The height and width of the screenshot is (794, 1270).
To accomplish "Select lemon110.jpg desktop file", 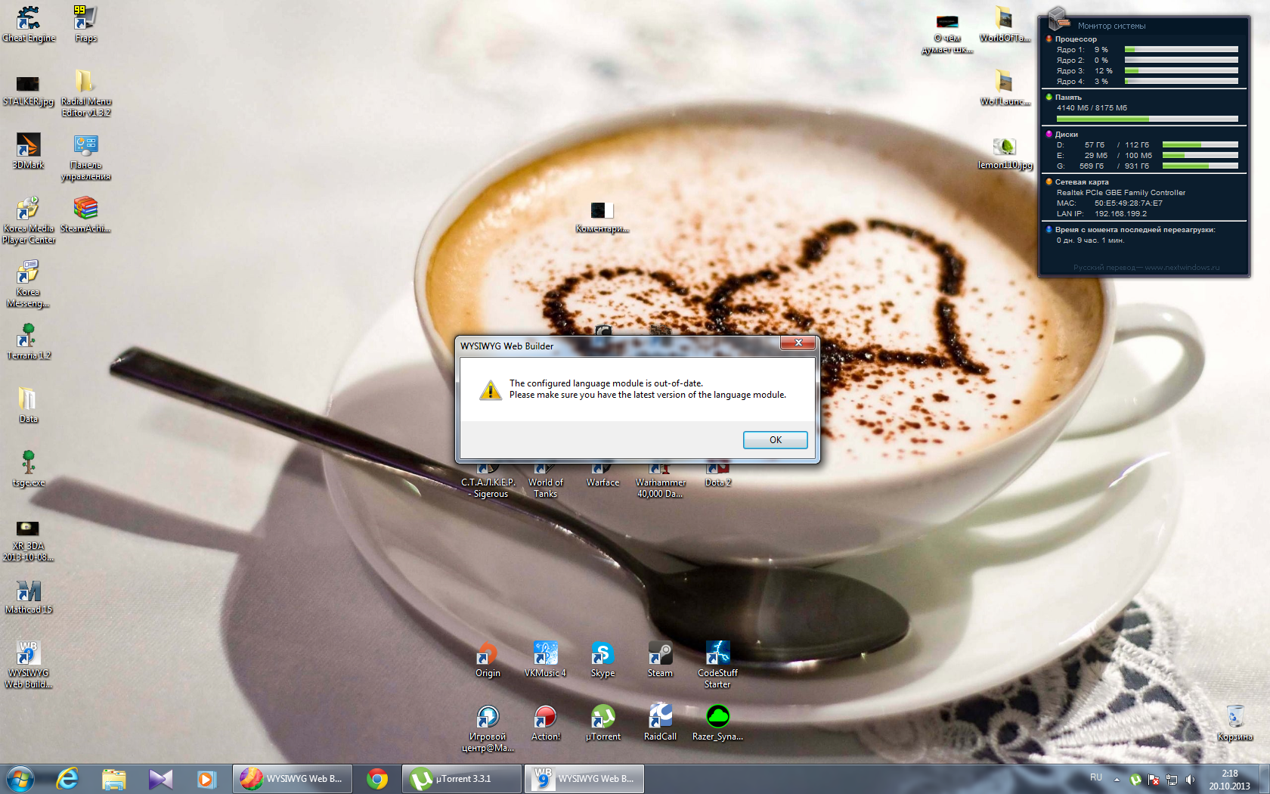I will 1005,153.
